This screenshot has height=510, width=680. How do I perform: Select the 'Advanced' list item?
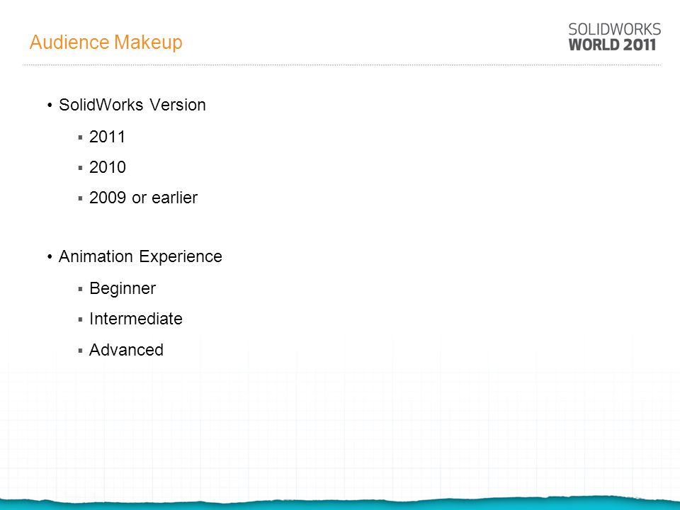coord(126,350)
